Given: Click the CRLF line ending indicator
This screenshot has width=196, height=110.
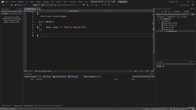Looking at the screenshot, I should coord(152,71).
